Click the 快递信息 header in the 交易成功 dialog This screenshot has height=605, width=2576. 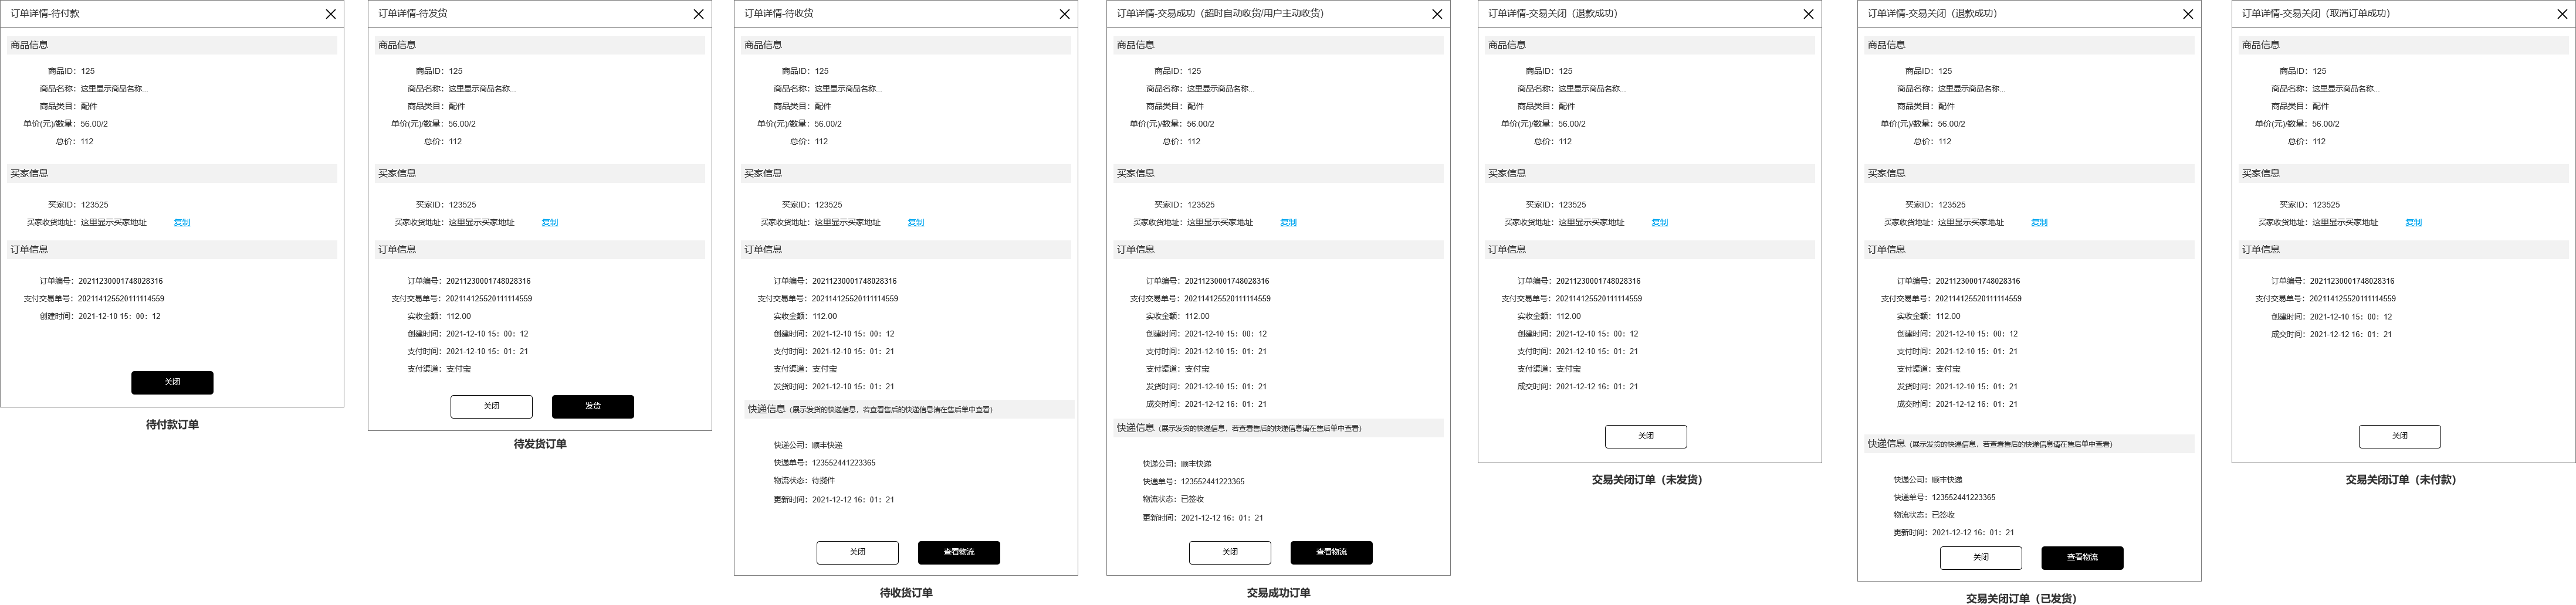[x=1278, y=428]
